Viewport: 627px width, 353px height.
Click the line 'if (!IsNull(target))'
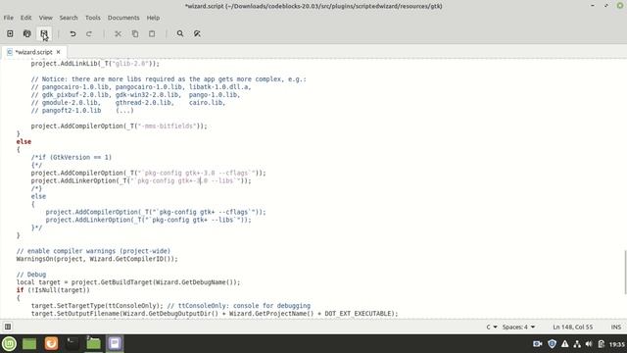53,290
